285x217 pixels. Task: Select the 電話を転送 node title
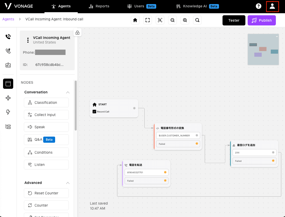click(136, 165)
